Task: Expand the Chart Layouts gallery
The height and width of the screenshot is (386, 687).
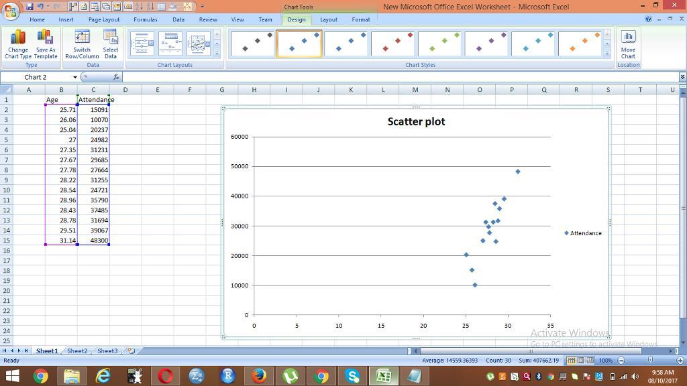Action: 217,54
